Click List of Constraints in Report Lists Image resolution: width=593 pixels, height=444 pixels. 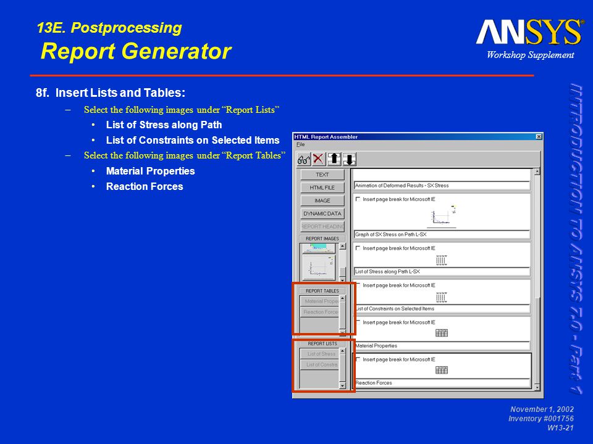click(x=320, y=364)
